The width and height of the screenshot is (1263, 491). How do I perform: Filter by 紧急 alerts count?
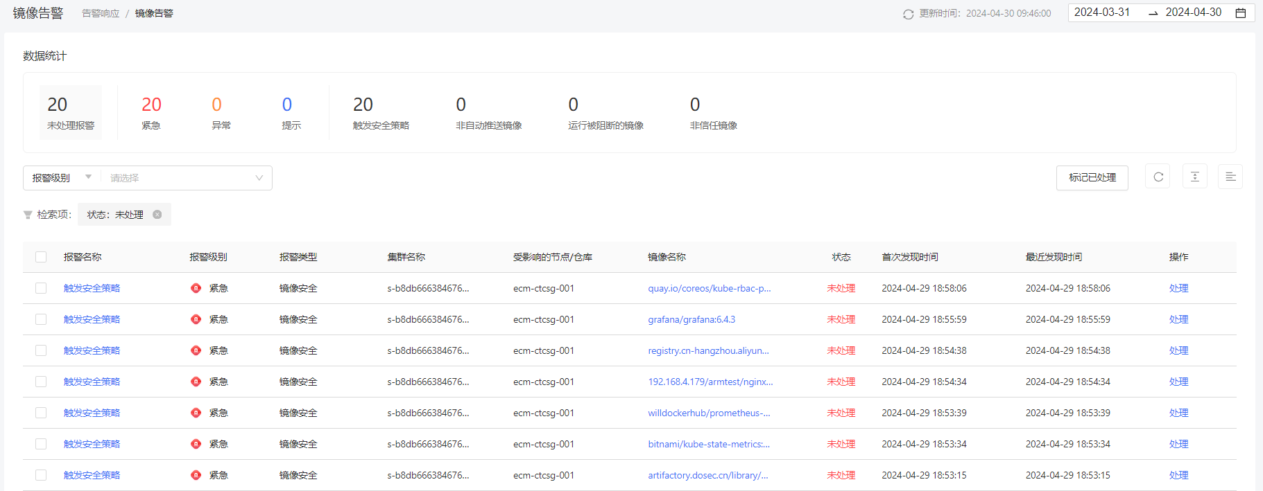tap(151, 113)
